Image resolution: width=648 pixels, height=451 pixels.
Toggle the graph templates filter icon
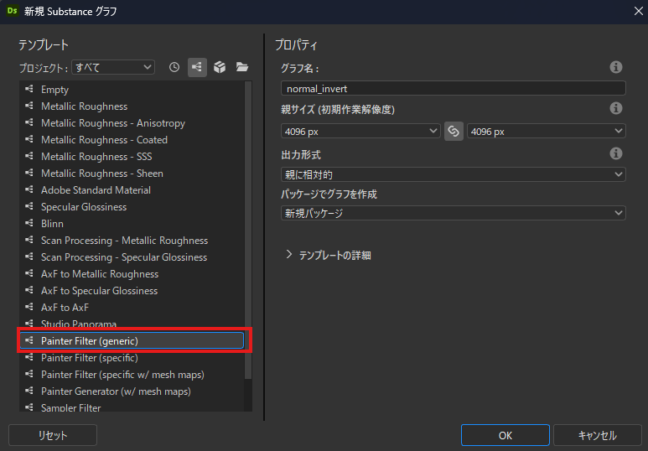pyautogui.click(x=197, y=67)
